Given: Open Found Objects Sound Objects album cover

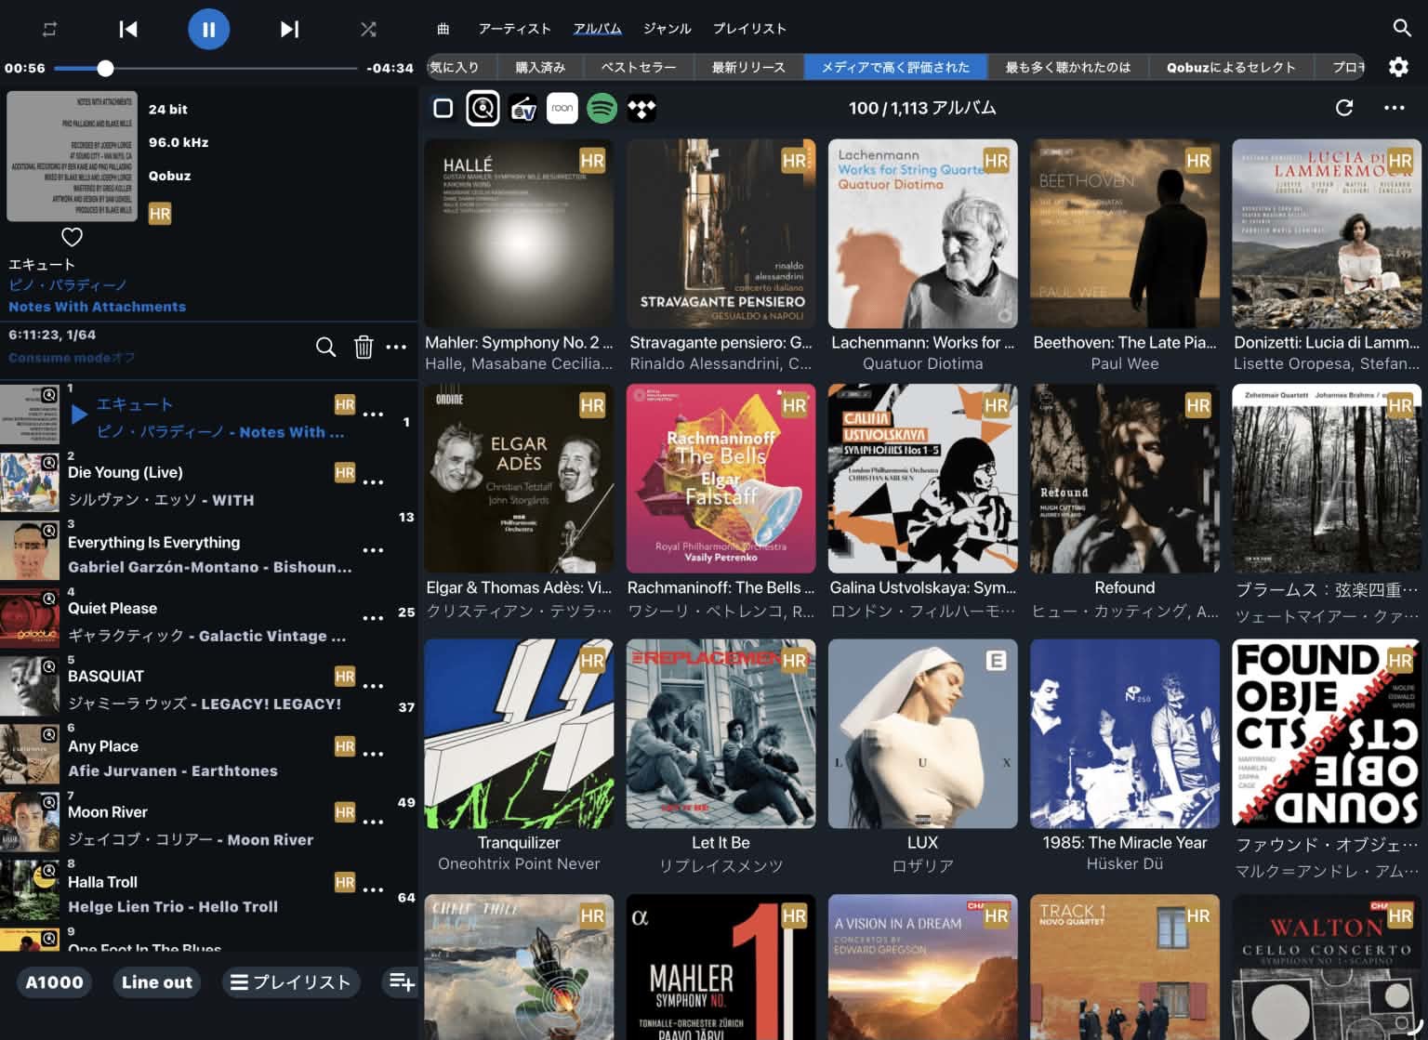Looking at the screenshot, I should coord(1327,733).
